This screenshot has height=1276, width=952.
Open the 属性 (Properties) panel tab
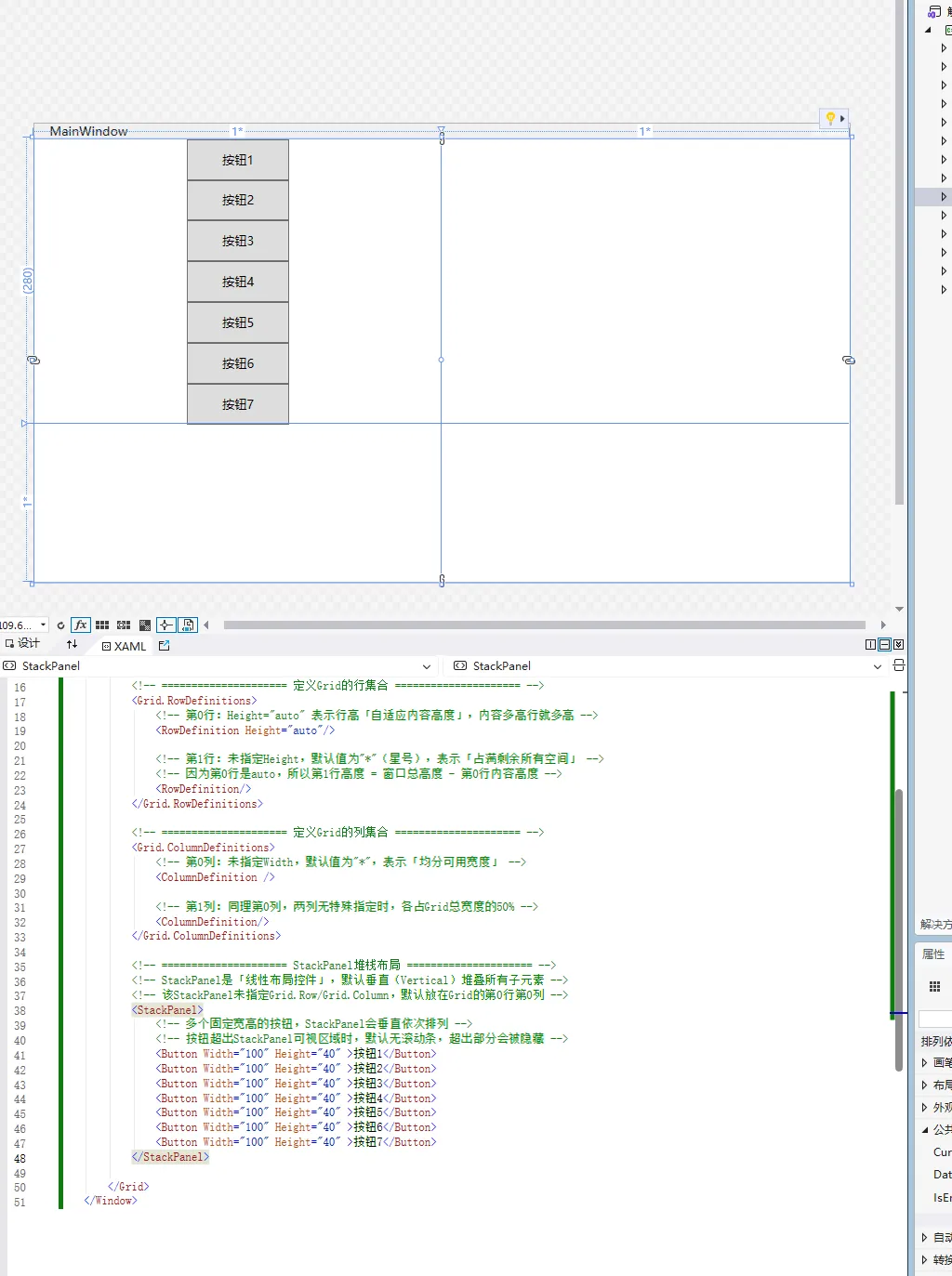click(933, 954)
